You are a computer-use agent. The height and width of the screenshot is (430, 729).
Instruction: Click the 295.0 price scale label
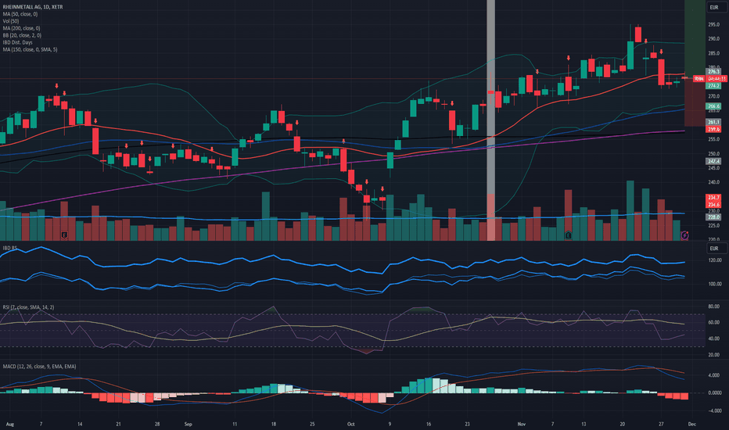713,25
